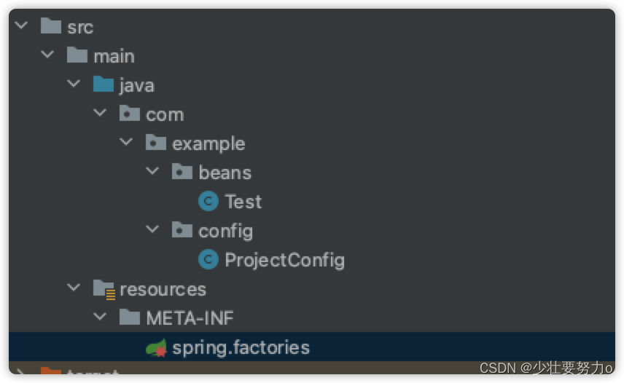
Task: Click the spring.factories leaf icon
Action: coord(156,348)
